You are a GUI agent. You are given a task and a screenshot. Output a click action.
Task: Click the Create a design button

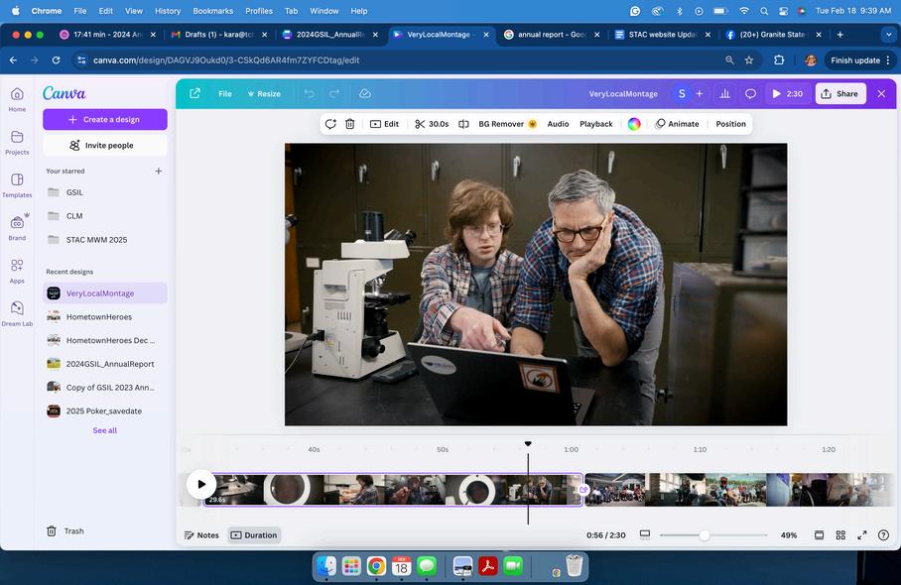pos(105,119)
